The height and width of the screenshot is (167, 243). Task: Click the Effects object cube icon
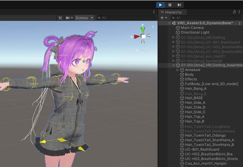pos(182,79)
